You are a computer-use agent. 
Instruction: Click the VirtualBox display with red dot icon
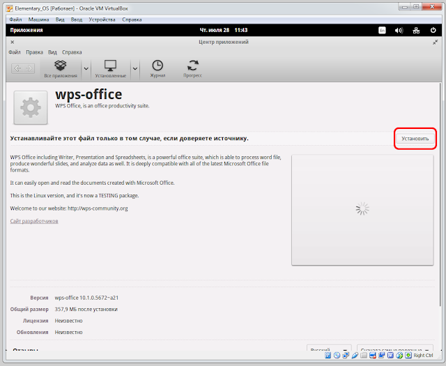pos(373,355)
